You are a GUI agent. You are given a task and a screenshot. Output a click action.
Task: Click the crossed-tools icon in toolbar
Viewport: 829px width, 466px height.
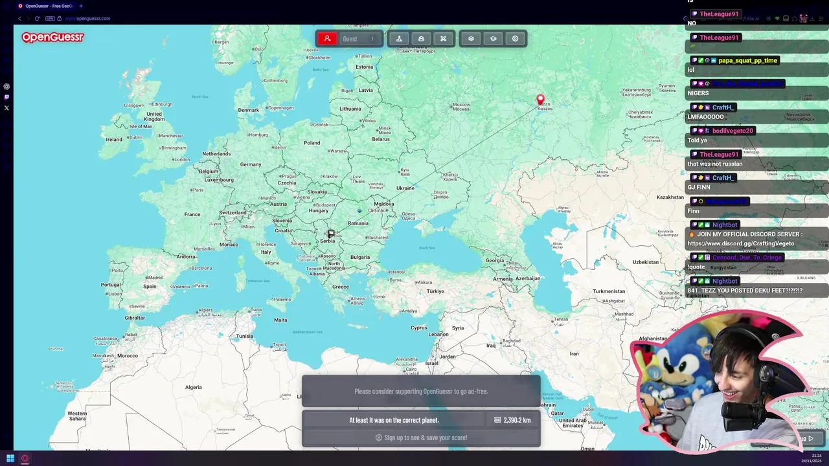point(443,39)
